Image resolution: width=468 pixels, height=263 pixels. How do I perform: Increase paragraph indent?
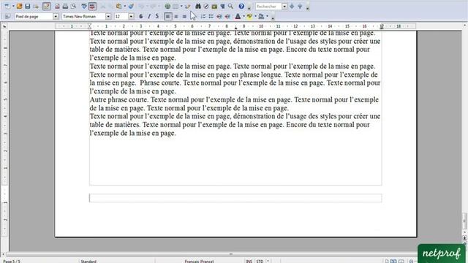[227, 16]
